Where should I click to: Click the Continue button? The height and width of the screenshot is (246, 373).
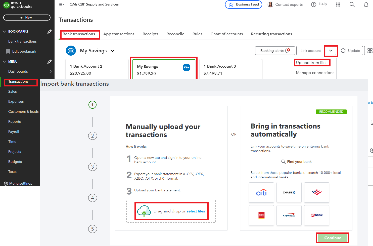point(332,237)
